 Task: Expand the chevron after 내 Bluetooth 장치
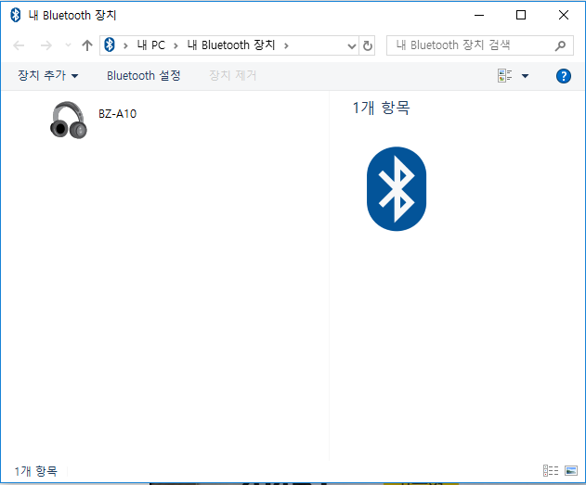point(286,45)
